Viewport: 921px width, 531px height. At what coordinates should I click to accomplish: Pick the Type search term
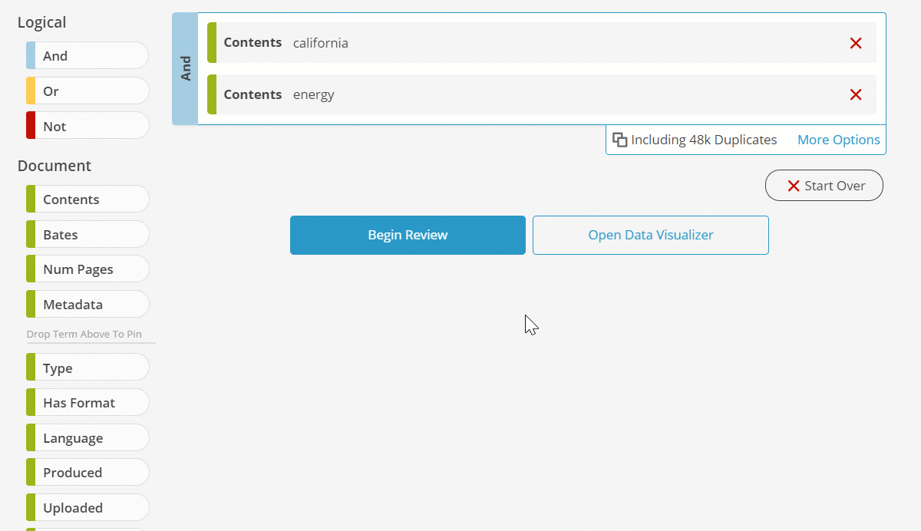tap(87, 368)
